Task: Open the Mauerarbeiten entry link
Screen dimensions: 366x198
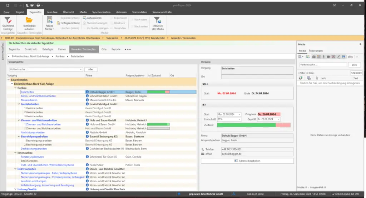Action: point(29,100)
